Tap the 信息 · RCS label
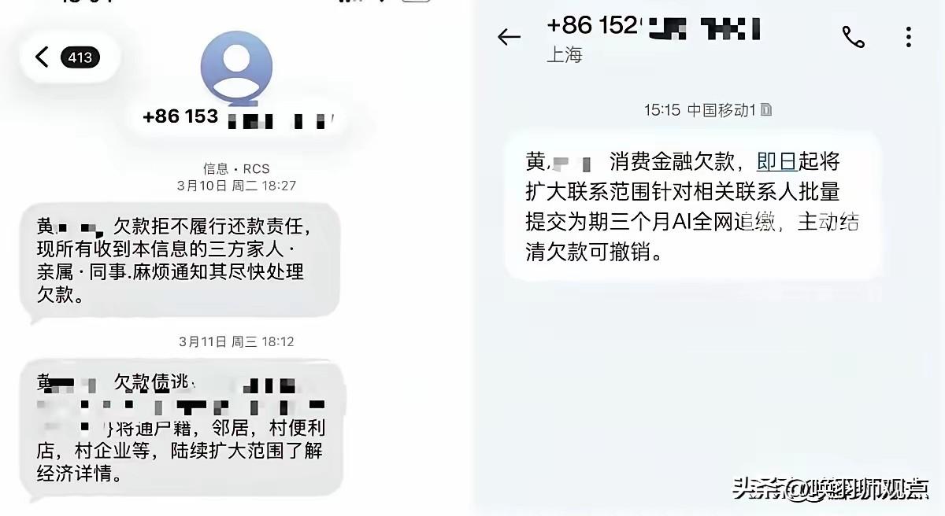 pos(236,168)
